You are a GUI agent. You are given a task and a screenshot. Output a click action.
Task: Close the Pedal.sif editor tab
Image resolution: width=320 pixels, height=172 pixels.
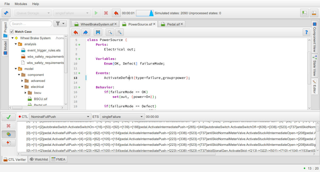tap(182, 24)
